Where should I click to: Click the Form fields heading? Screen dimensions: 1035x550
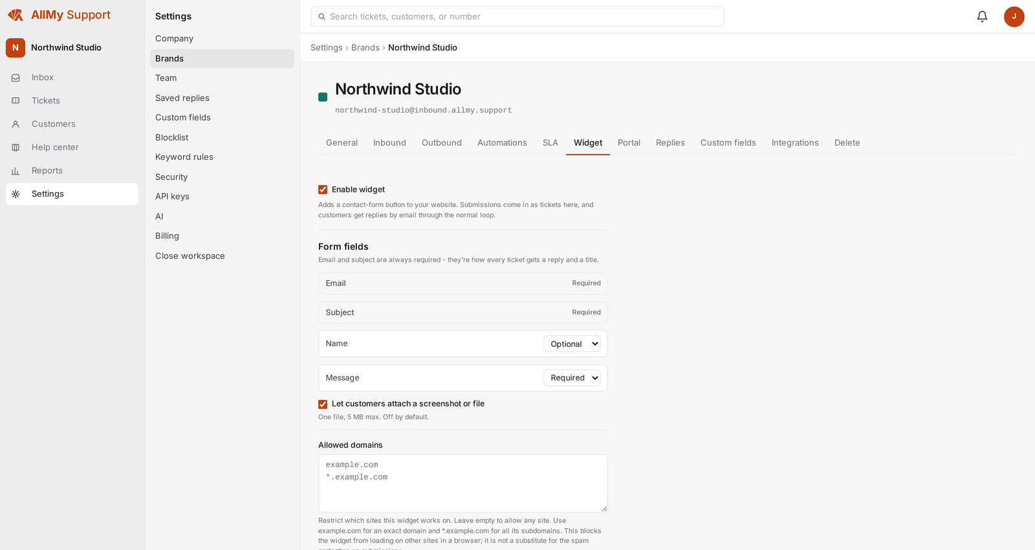coord(343,247)
